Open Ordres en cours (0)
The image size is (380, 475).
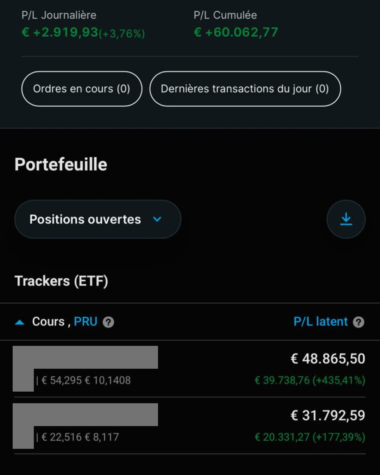(x=82, y=89)
